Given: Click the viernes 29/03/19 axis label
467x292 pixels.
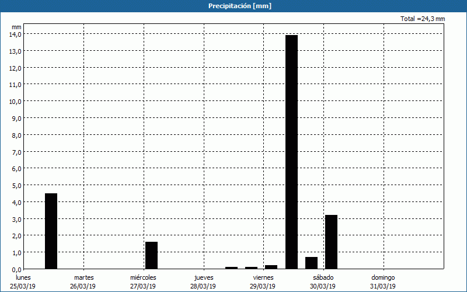Looking at the screenshot, I should tap(263, 282).
